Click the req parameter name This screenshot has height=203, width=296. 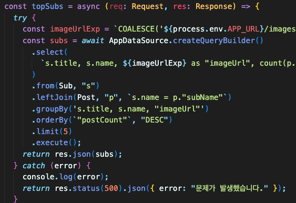pyautogui.click(x=116, y=6)
